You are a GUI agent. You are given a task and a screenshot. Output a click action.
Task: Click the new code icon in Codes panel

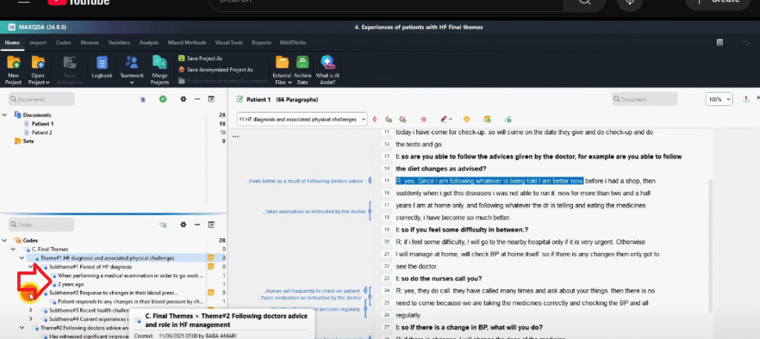[x=163, y=225]
